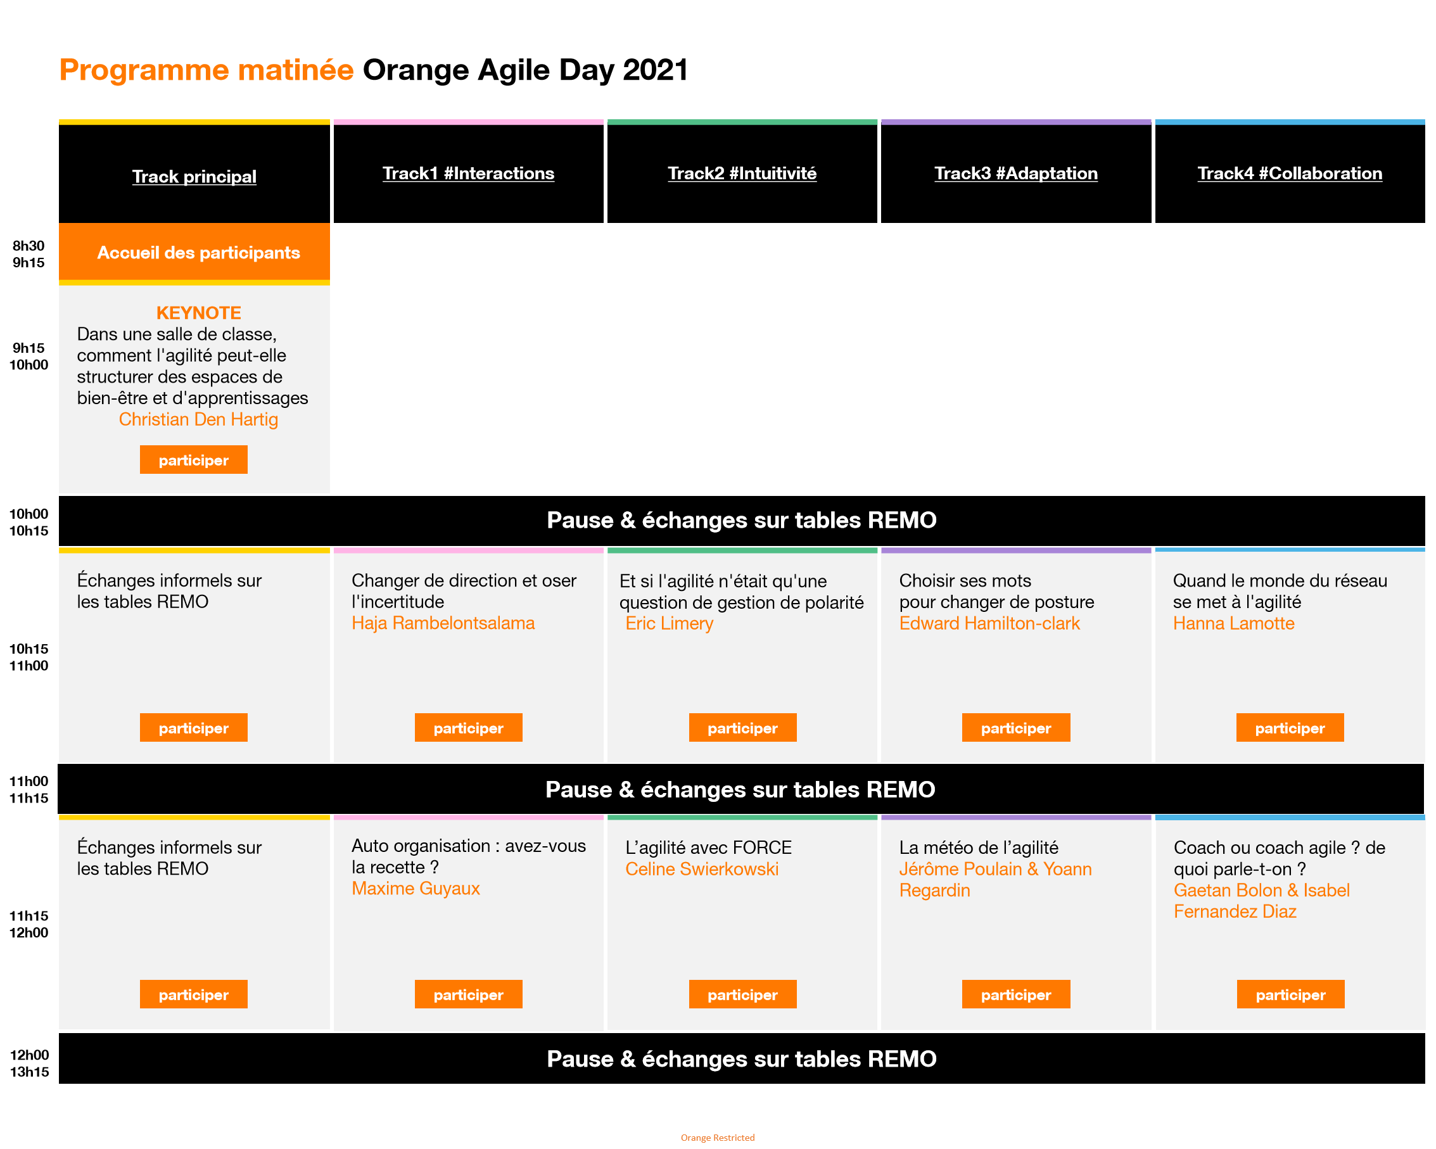Click participer for Eric Limery's talk
The image size is (1436, 1149).
pyautogui.click(x=742, y=727)
